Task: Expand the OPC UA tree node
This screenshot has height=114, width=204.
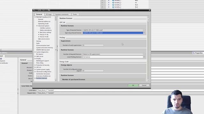Action: click(x=35, y=67)
